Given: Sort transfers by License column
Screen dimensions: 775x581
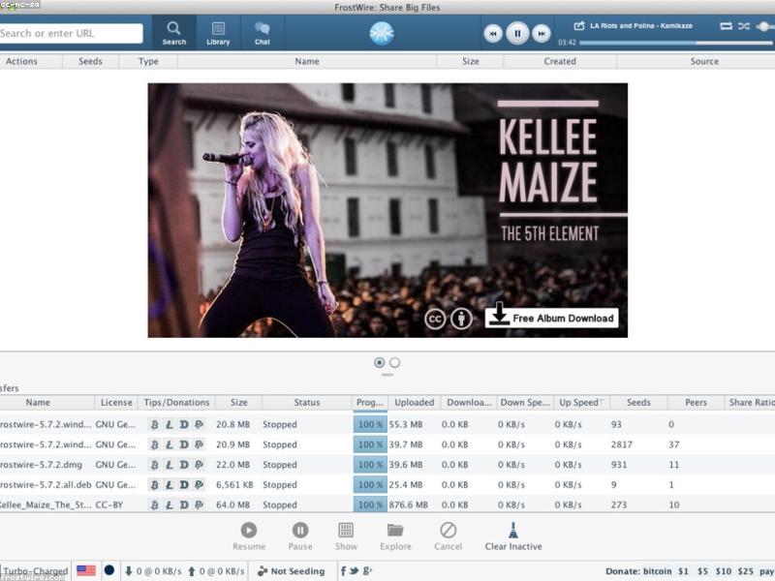Looking at the screenshot, I should point(116,402).
